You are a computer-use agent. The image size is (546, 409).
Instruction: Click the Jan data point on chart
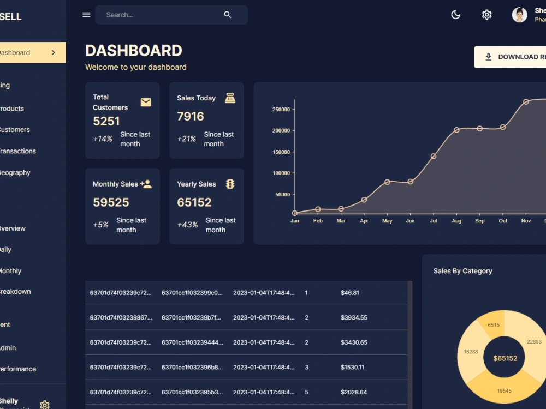(295, 213)
